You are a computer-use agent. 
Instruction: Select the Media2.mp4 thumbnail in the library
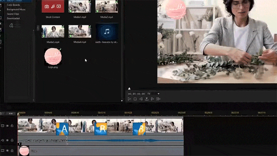coord(107,7)
